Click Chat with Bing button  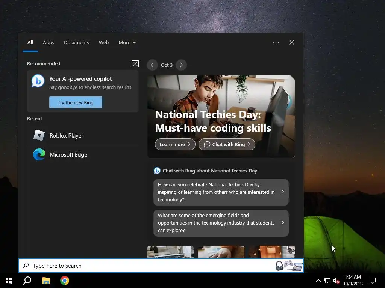tap(227, 144)
